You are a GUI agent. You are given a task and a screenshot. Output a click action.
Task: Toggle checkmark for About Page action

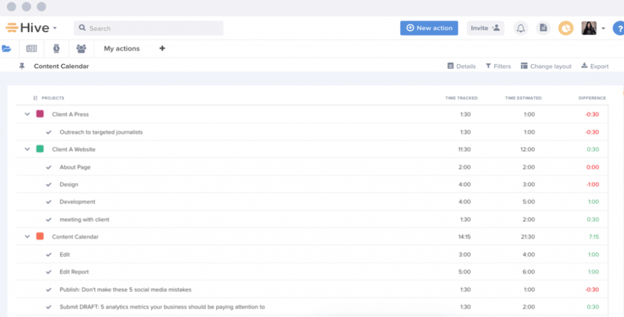point(49,167)
